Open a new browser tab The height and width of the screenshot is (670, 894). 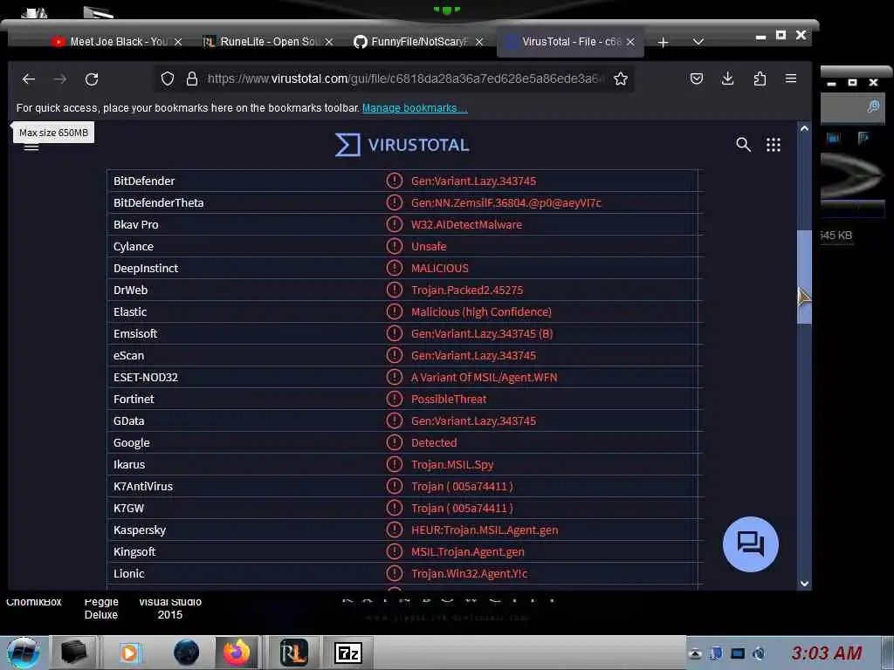(663, 43)
